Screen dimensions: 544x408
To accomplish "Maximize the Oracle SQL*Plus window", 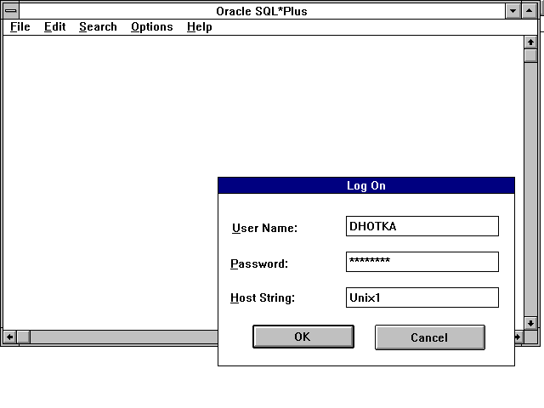I will click(530, 11).
